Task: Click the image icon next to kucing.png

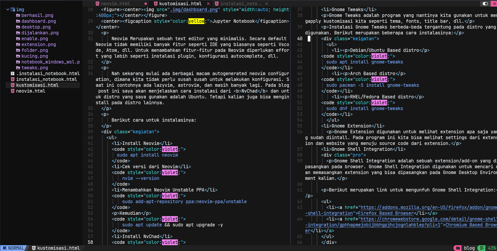Action: (17, 56)
